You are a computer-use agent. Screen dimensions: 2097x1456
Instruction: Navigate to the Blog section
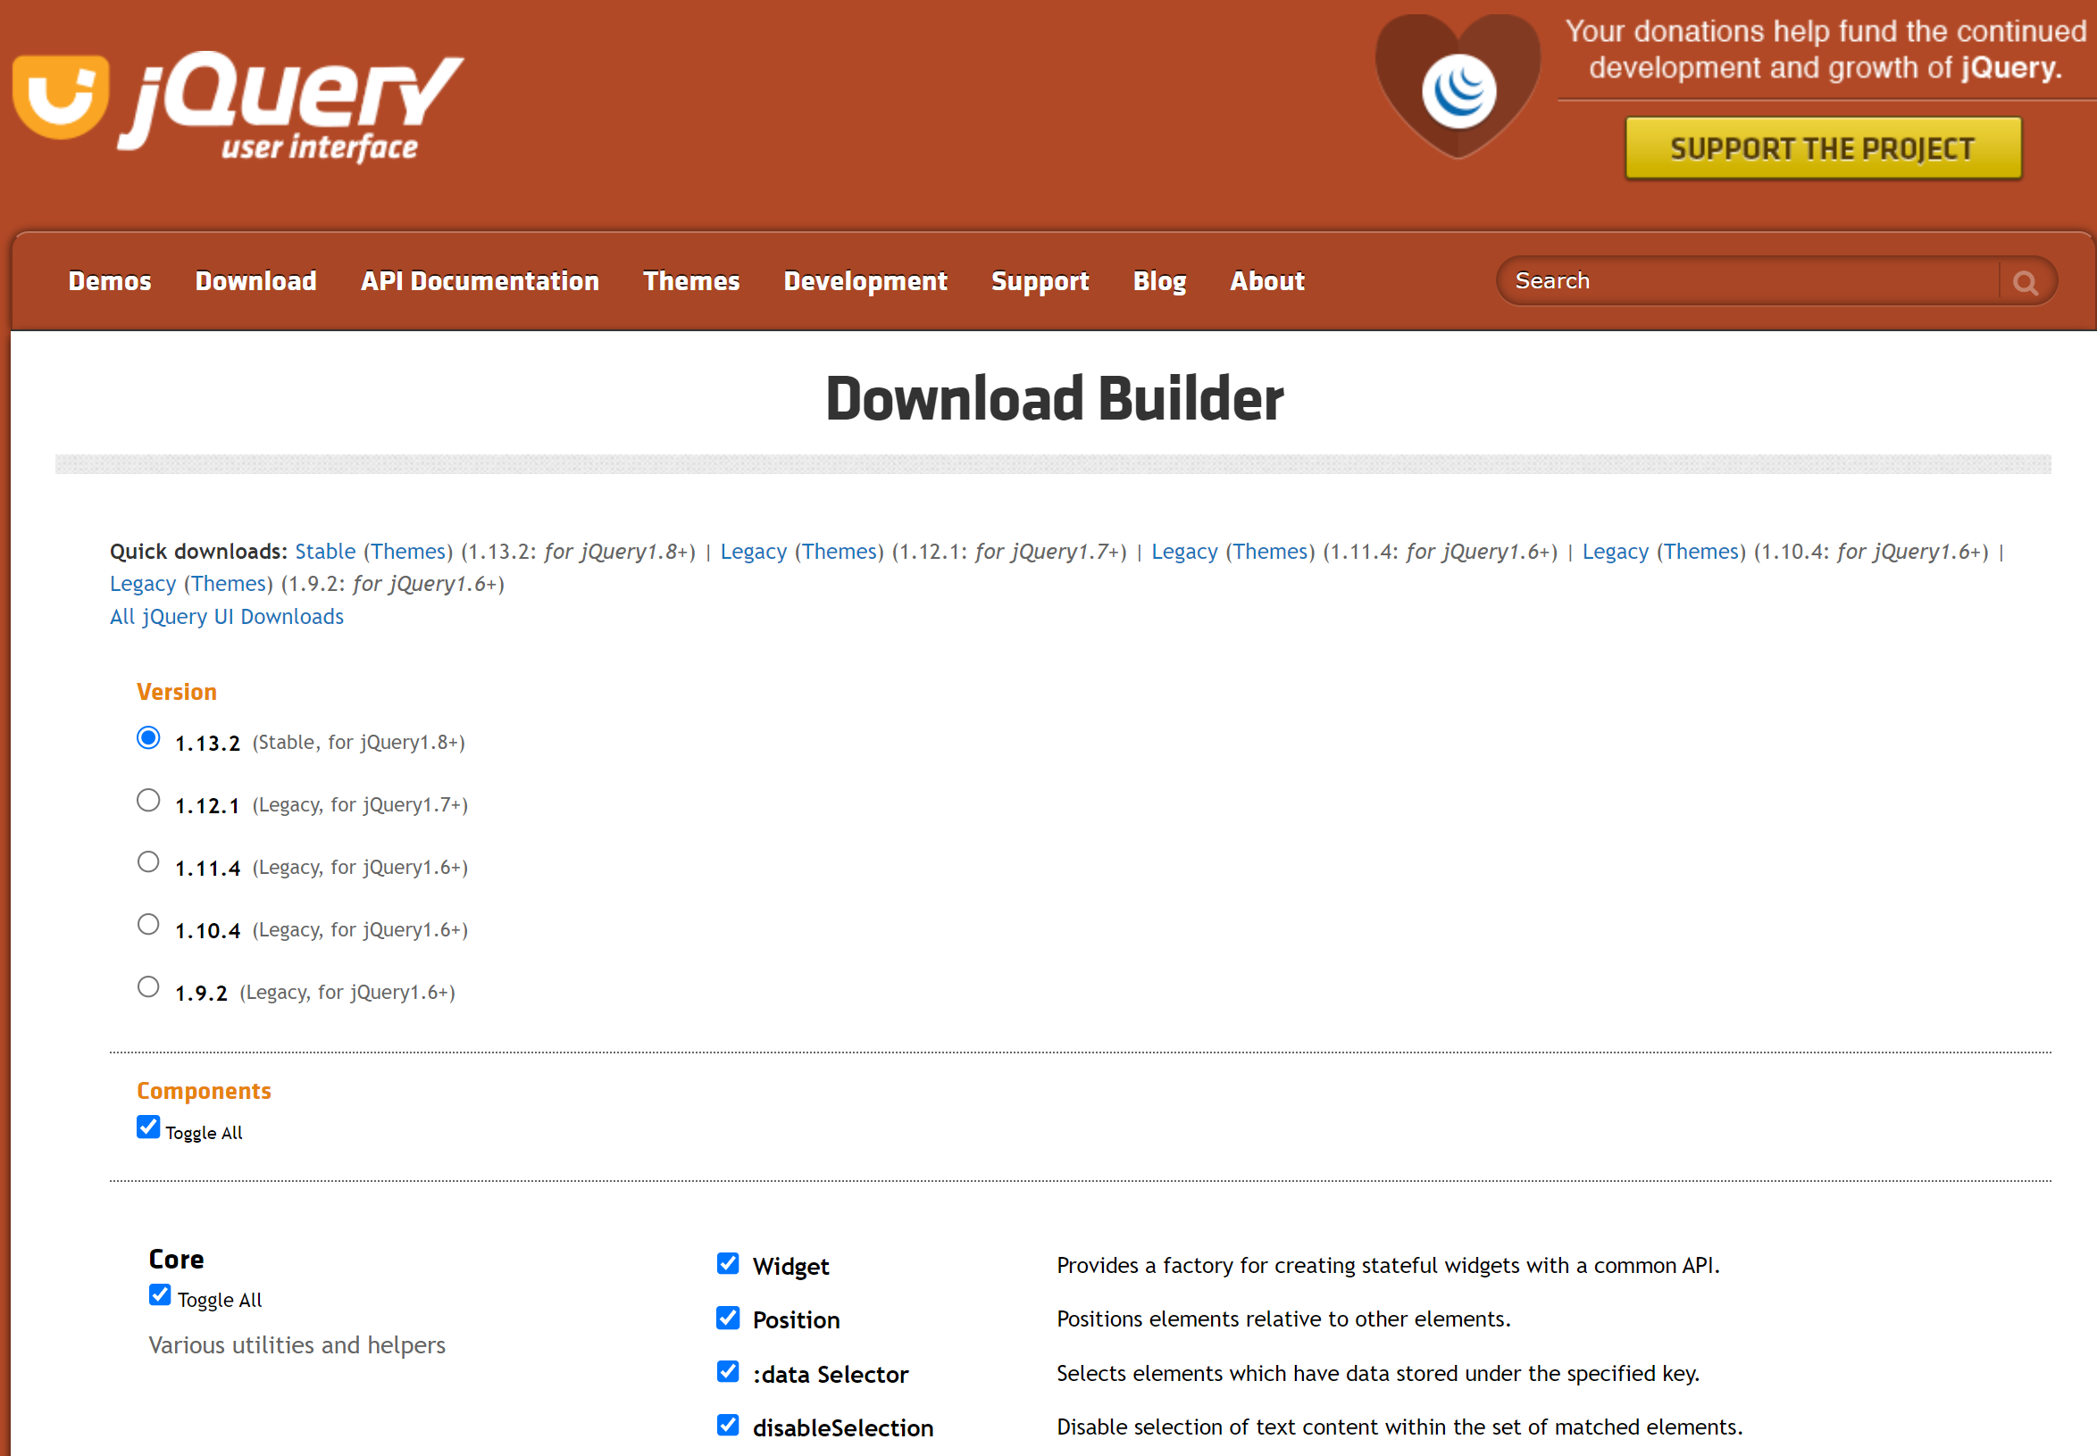[x=1159, y=281]
